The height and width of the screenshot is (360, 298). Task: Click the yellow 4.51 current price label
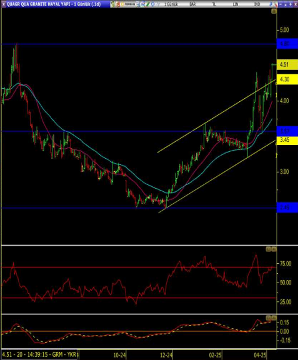tap(287, 64)
